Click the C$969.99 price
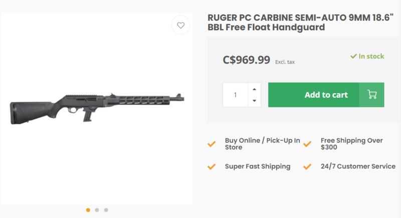The width and height of the screenshot is (401, 218). [246, 60]
